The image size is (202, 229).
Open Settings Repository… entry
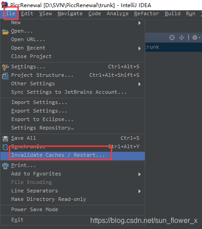pos(72,128)
